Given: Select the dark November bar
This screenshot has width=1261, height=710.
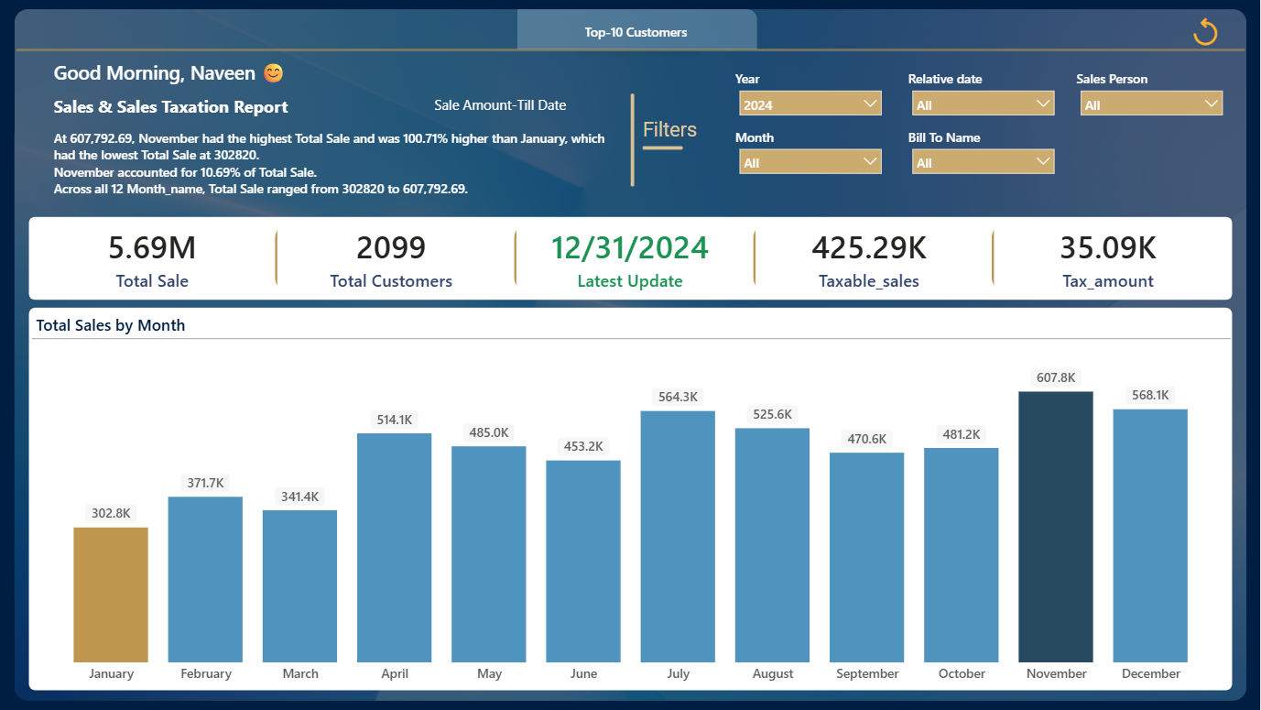Looking at the screenshot, I should (x=1056, y=527).
